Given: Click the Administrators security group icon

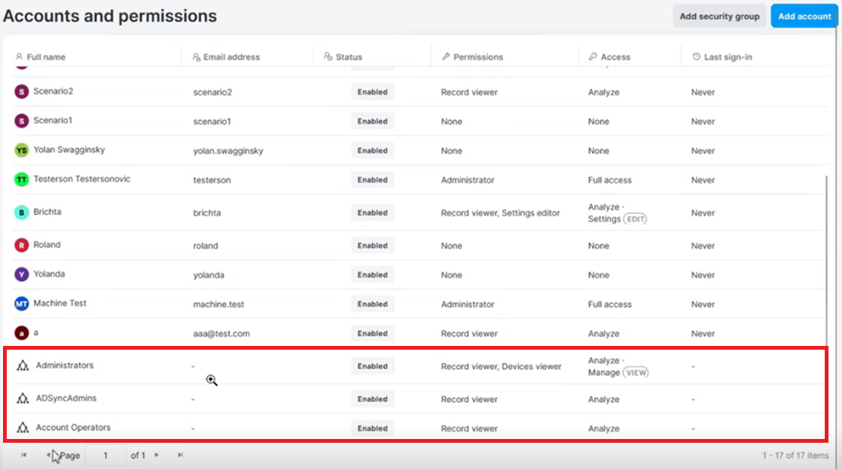Looking at the screenshot, I should (23, 366).
